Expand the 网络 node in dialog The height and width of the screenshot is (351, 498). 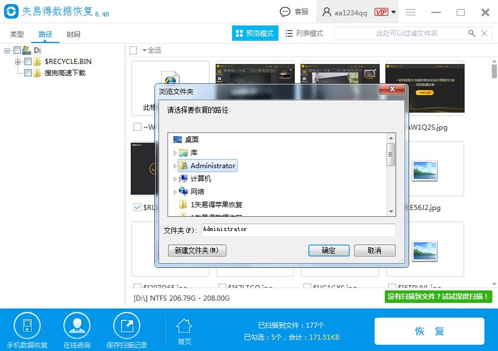pos(175,192)
